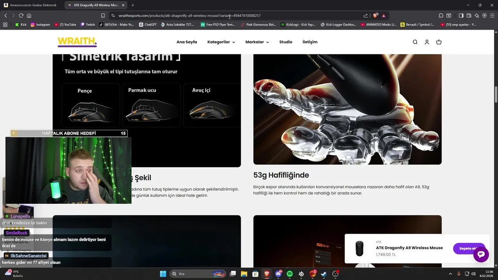The height and width of the screenshot is (280, 498).
Task: Open the İletişim page
Action: click(x=310, y=42)
